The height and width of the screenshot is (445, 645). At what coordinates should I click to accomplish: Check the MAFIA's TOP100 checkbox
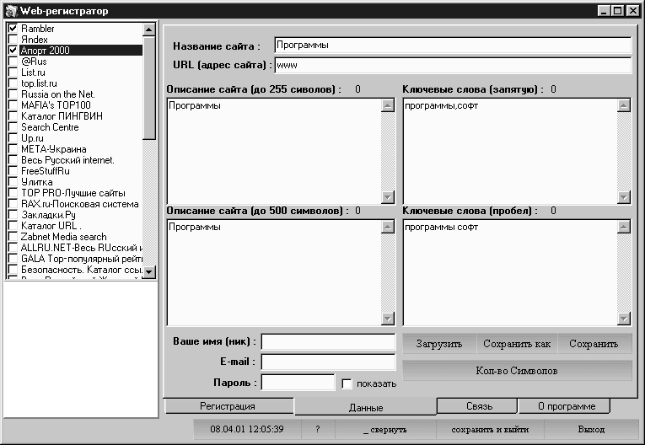pyautogui.click(x=13, y=105)
